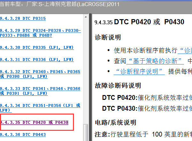Open the “诊断程序说明” link

(x=139, y=71)
